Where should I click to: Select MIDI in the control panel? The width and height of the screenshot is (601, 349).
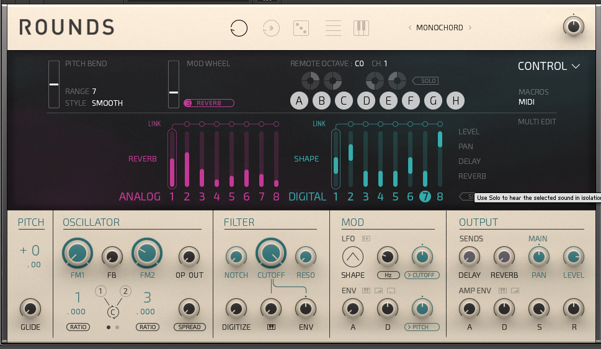pos(526,101)
